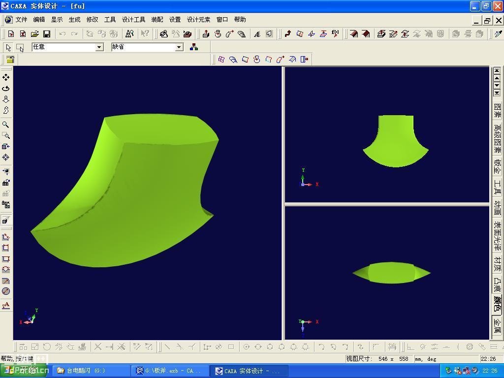Click the catalog tab scroll-to-last arrow
Screen dimensions: 504x378
497,93
